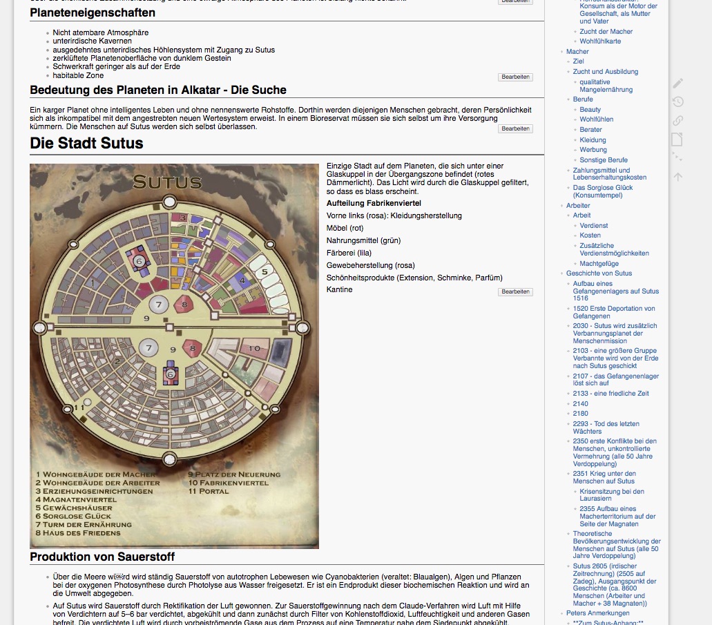Viewport: 712px width, 625px height.
Task: Open 'Zucht der Macher' contents link
Action: pos(606,31)
